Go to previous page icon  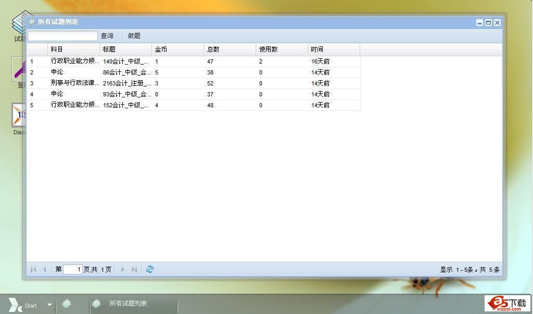tap(44, 269)
